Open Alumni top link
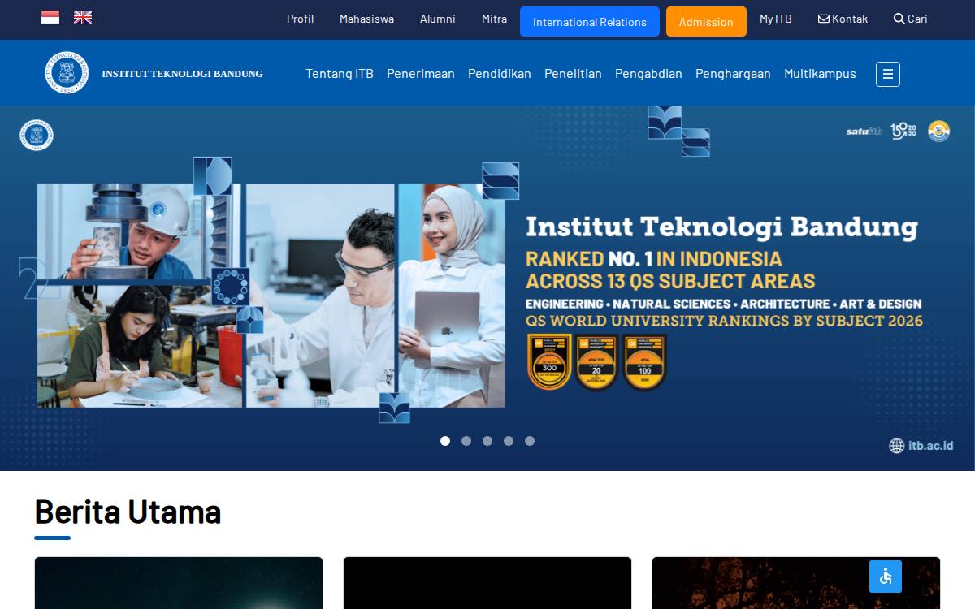975x609 pixels. click(437, 19)
